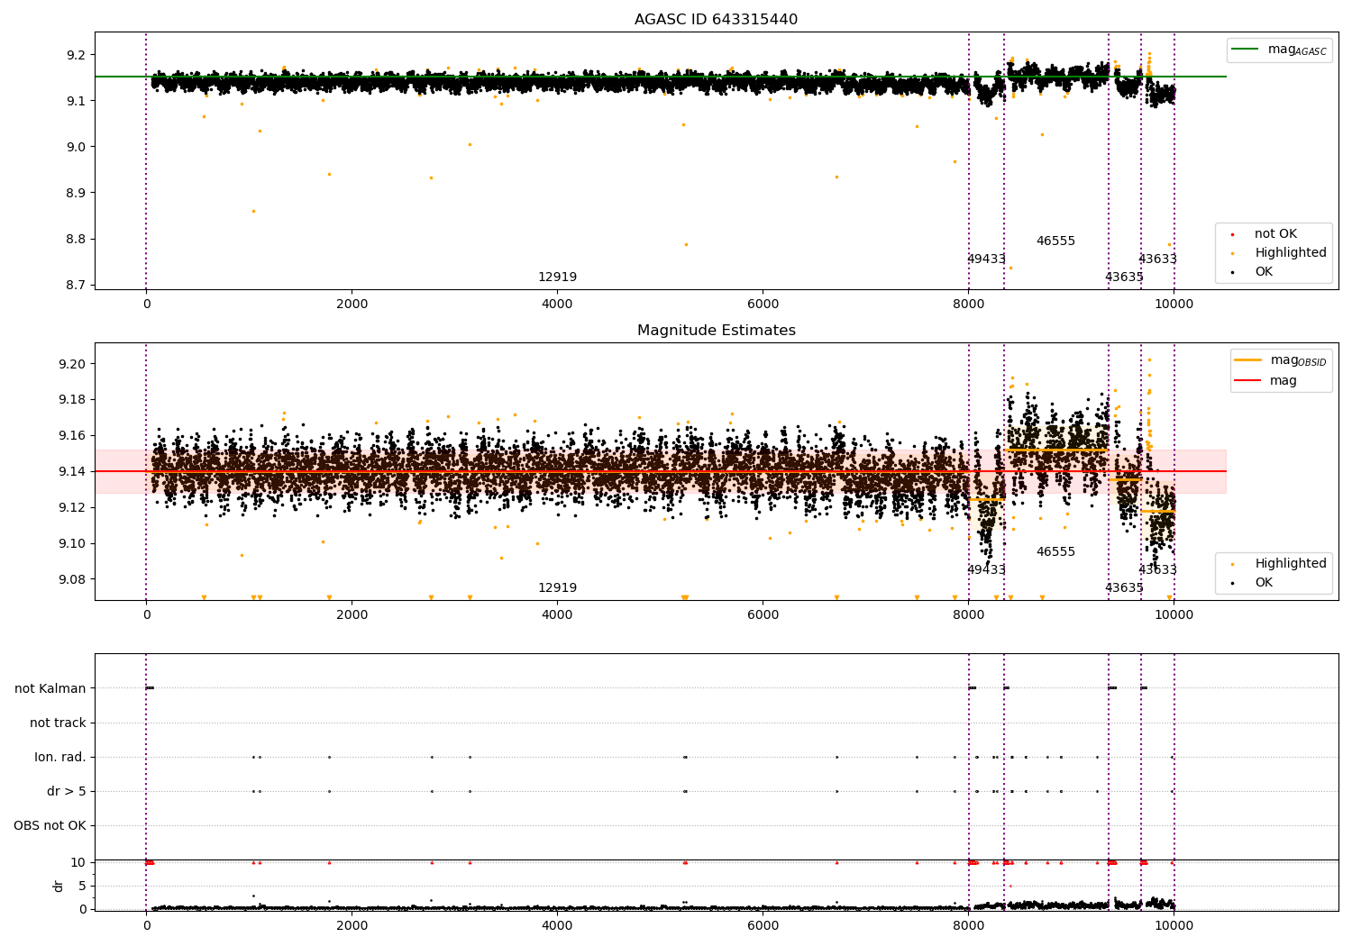Click the "Ion. rad." axis label
Image resolution: width=1352 pixels, height=946 pixels.
[x=60, y=758]
